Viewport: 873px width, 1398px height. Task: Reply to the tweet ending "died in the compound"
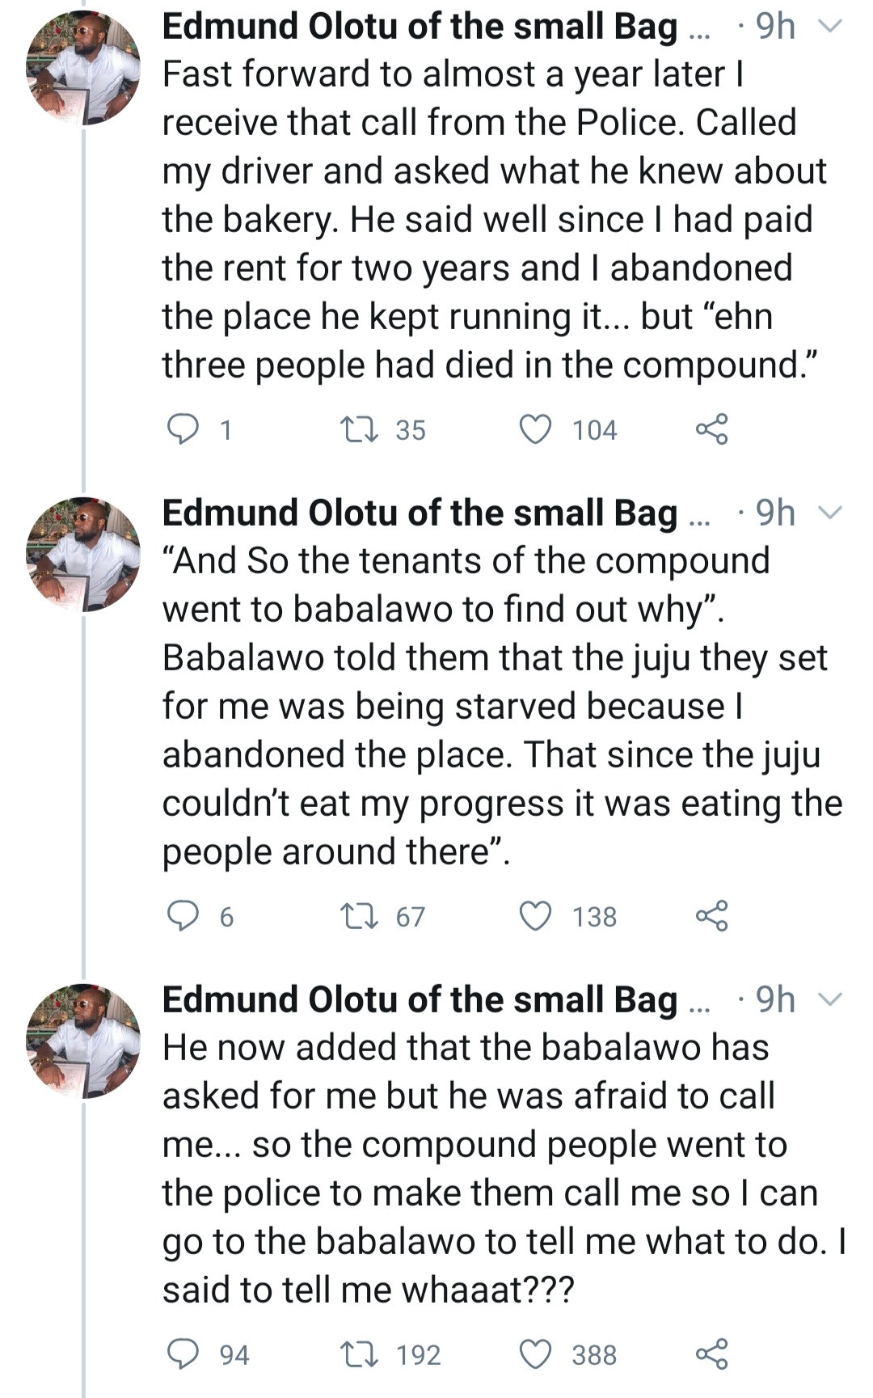183,429
